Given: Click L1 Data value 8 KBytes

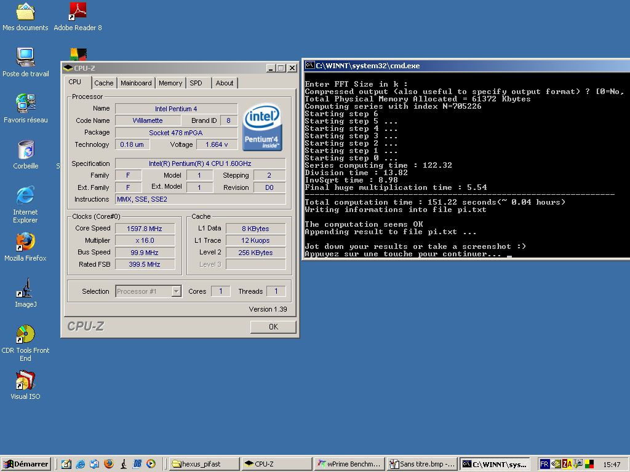Looking at the screenshot, I should [255, 229].
